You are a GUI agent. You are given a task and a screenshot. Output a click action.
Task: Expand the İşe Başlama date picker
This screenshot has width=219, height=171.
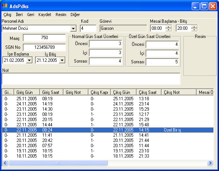tap(29, 60)
